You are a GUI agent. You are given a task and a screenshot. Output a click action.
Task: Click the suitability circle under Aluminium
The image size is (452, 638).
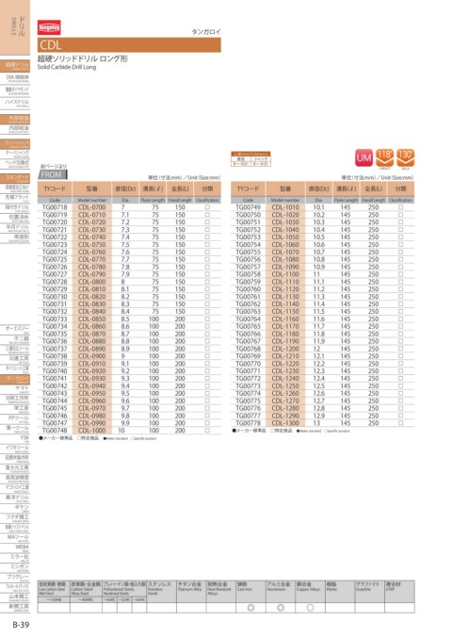tap(281, 608)
